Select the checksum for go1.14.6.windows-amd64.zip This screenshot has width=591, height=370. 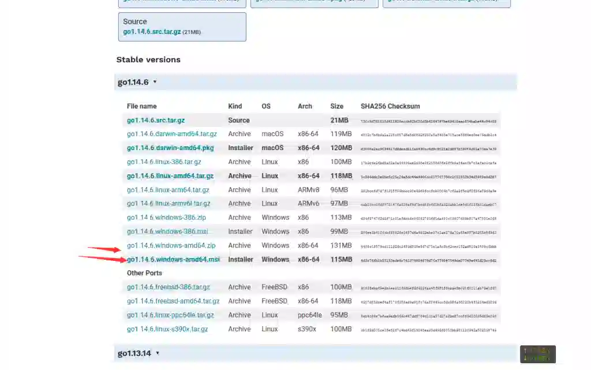(x=429, y=246)
